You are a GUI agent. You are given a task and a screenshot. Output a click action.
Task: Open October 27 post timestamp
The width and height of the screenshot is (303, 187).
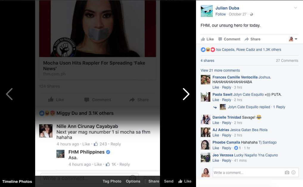coord(237,14)
